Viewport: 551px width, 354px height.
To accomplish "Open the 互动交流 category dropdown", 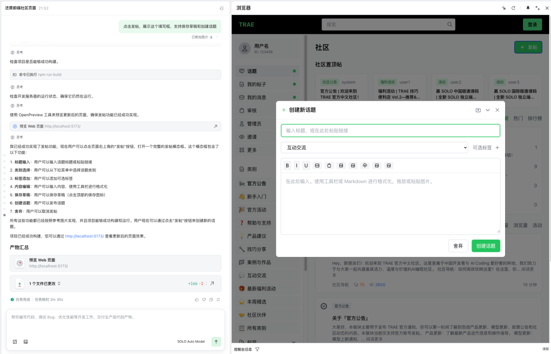I will (x=376, y=147).
